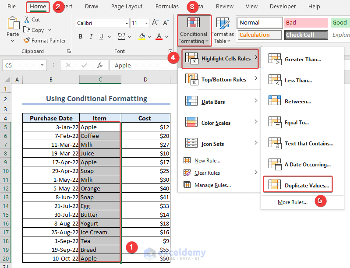Image resolution: width=350 pixels, height=268 pixels.
Task: Open the font size dropdown
Action: (146, 23)
